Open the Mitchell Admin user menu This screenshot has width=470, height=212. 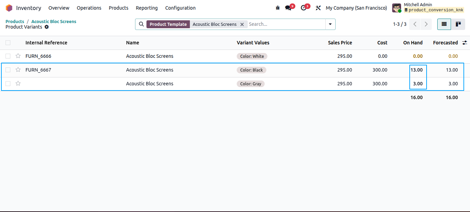pos(428,8)
